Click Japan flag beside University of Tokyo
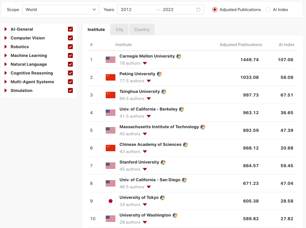The height and width of the screenshot is (228, 306). (x=110, y=201)
